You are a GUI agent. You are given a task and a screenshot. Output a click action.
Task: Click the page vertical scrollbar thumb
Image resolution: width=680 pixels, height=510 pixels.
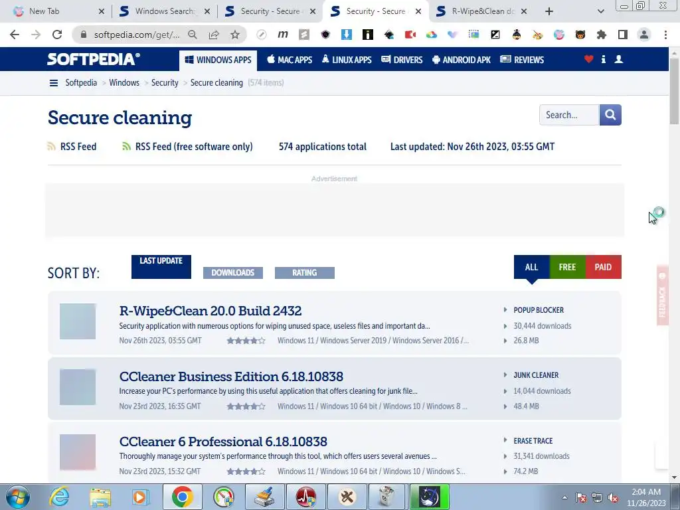point(674,91)
